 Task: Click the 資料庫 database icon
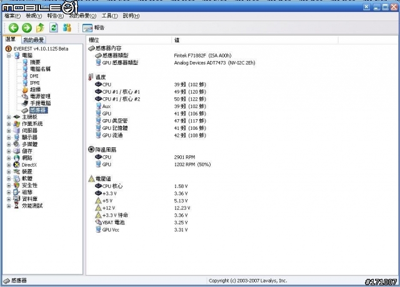(17, 199)
